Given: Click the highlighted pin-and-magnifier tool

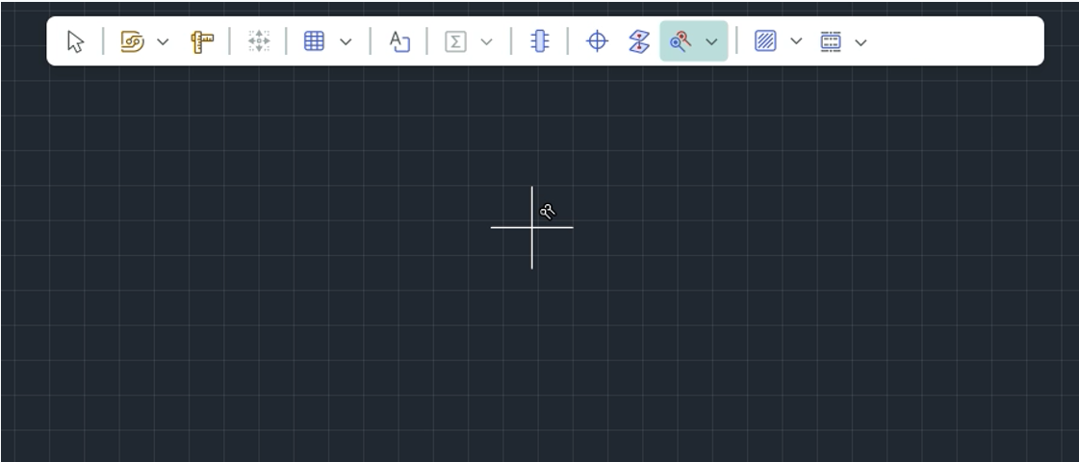Looking at the screenshot, I should click(681, 41).
